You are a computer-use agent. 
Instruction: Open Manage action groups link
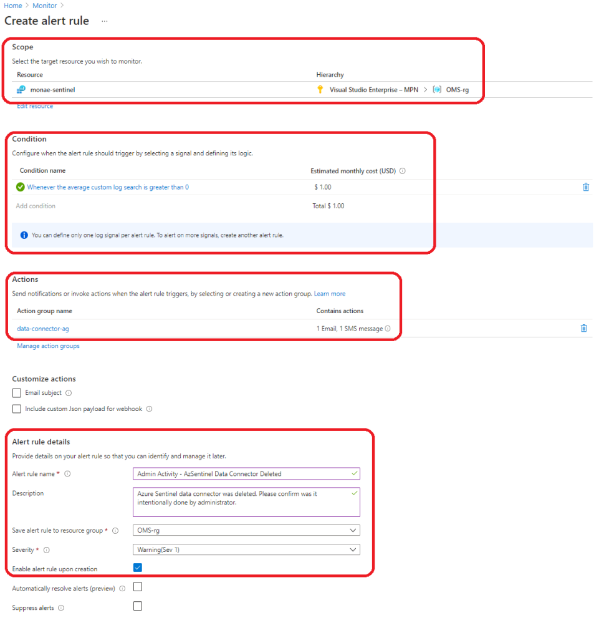[x=48, y=346]
